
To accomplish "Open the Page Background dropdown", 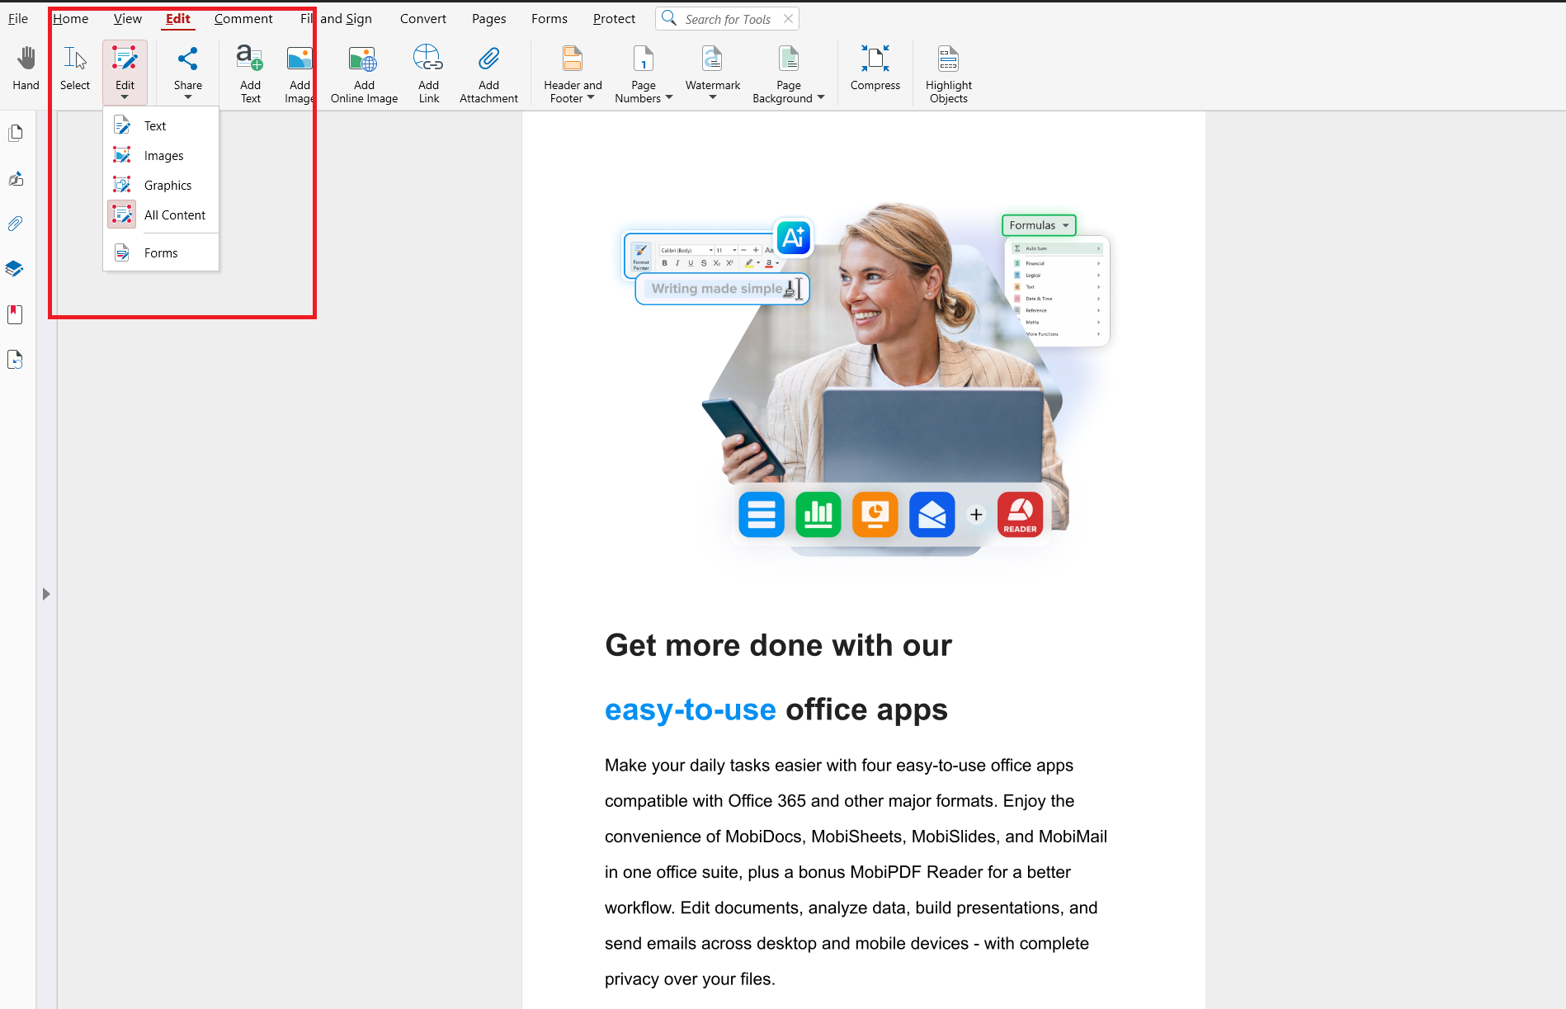I will [x=820, y=97].
